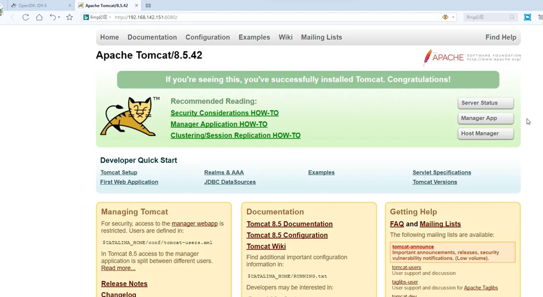Click the $CATALINA_HOME/RUNNING.txt path text
The width and height of the screenshot is (543, 297).
(x=287, y=276)
